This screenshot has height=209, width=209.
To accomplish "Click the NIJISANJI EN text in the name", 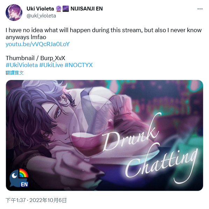I will coord(87,9).
